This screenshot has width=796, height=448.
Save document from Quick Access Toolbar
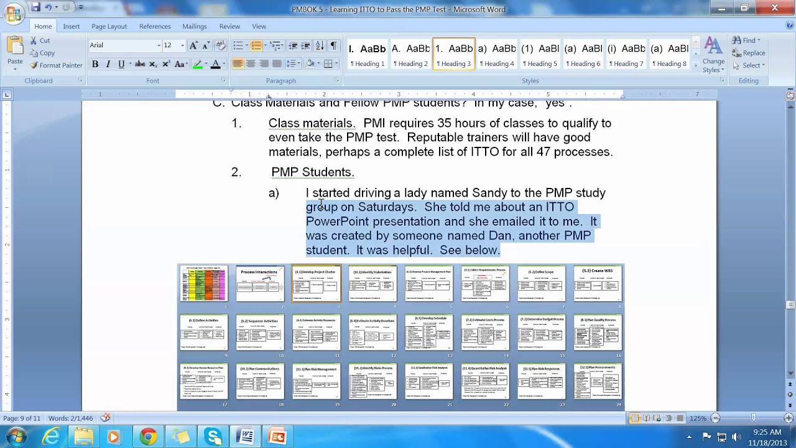click(x=36, y=7)
